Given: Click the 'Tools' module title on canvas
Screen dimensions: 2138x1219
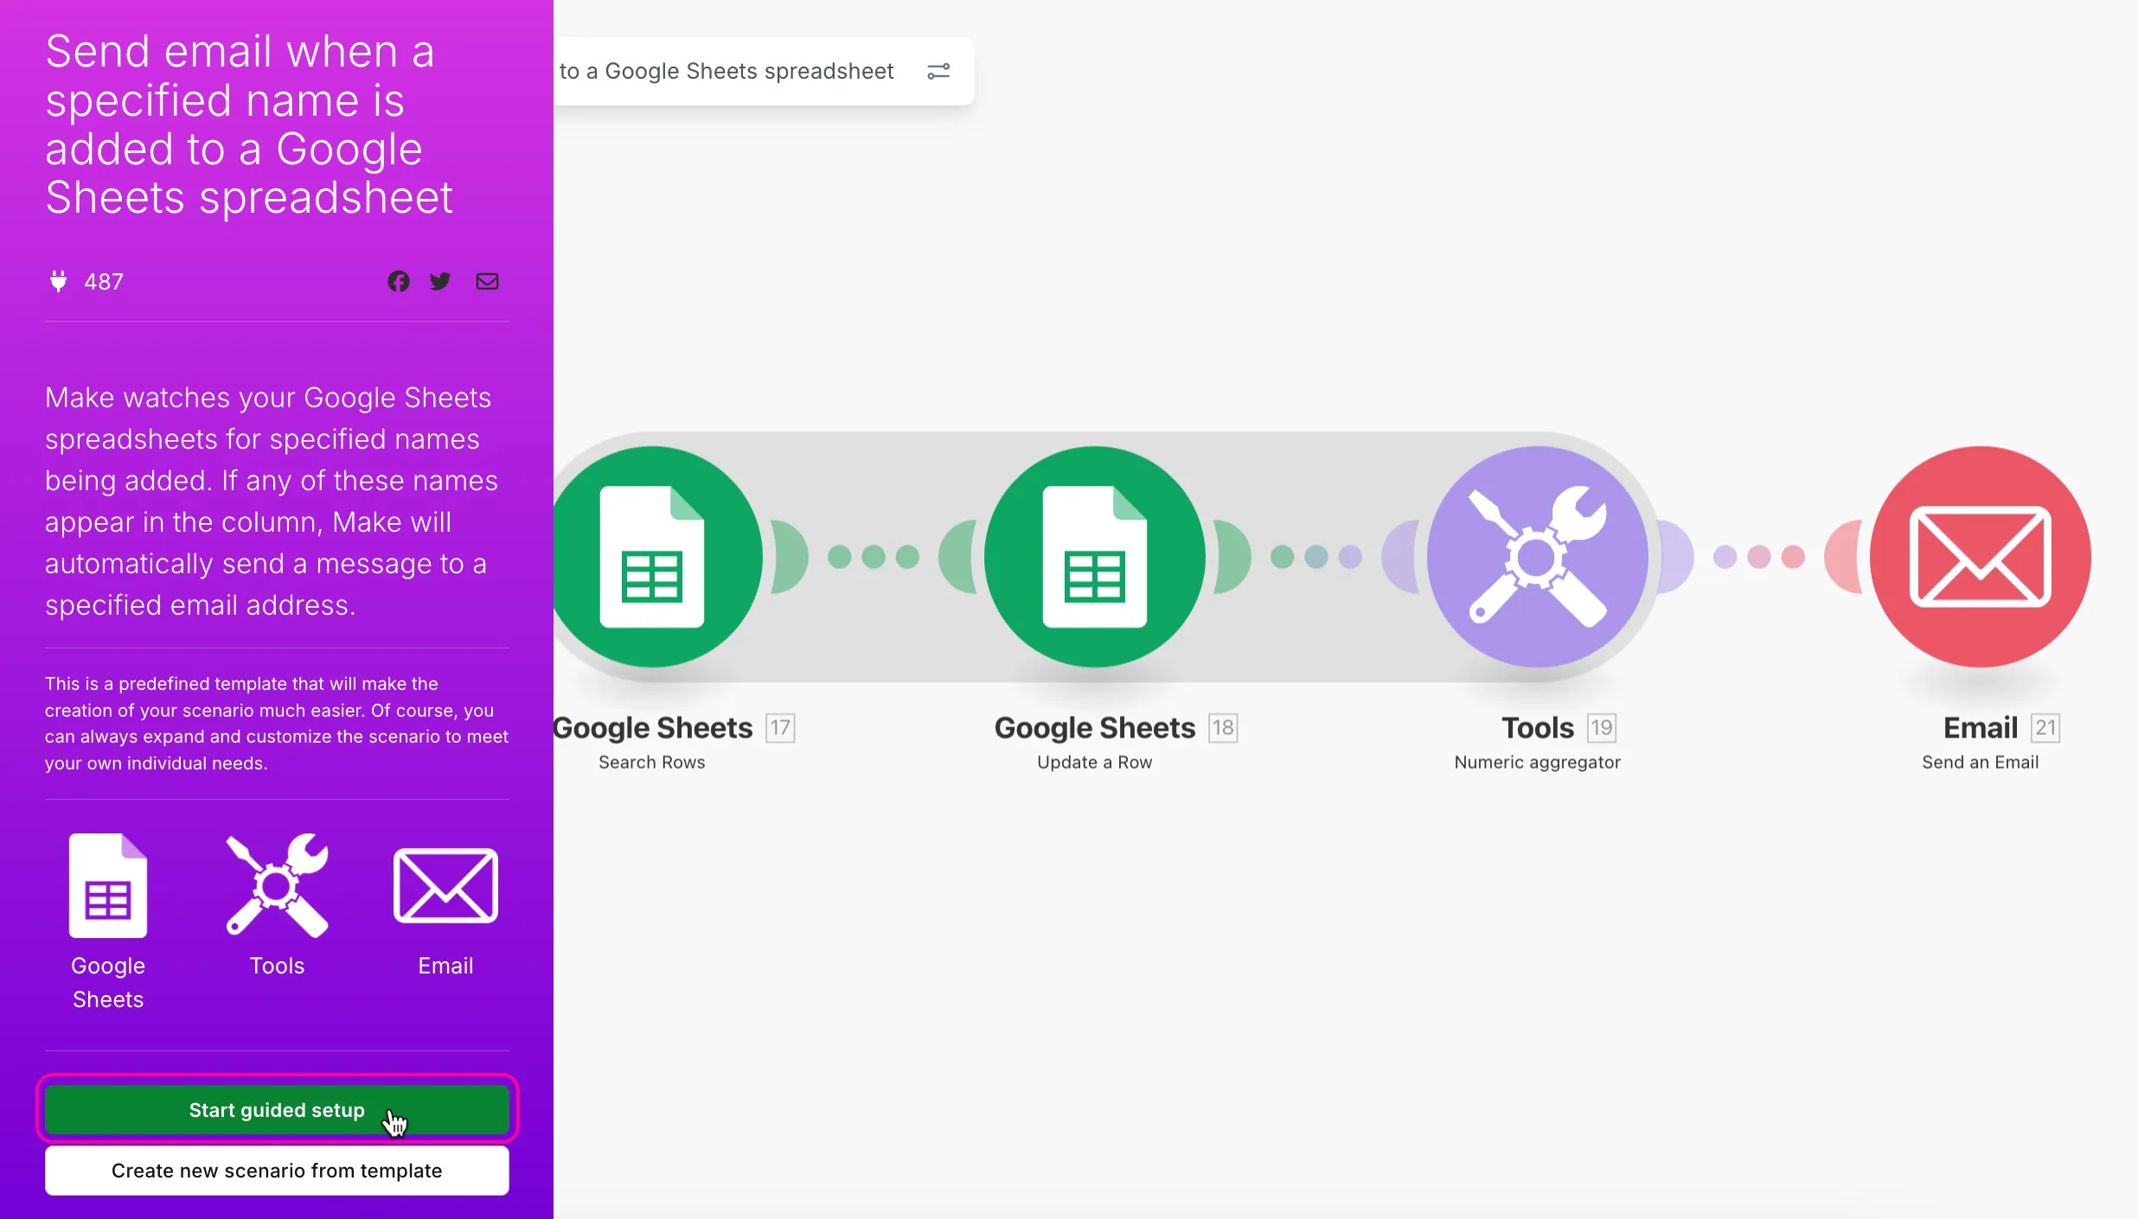Looking at the screenshot, I should coord(1538,728).
